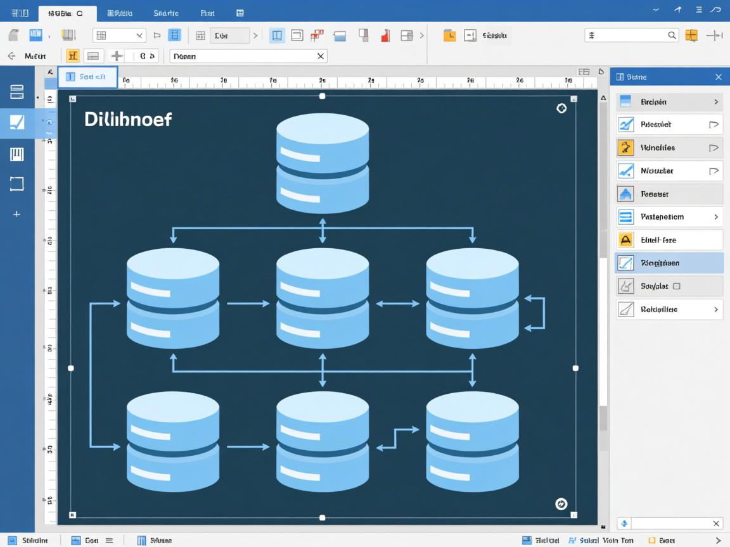Click the magnifier icon in the search box
The image size is (730, 547).
point(672,35)
